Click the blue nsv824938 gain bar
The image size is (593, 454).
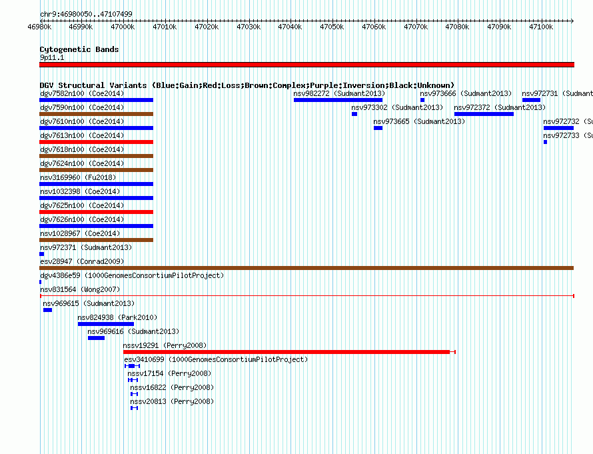[x=106, y=324]
